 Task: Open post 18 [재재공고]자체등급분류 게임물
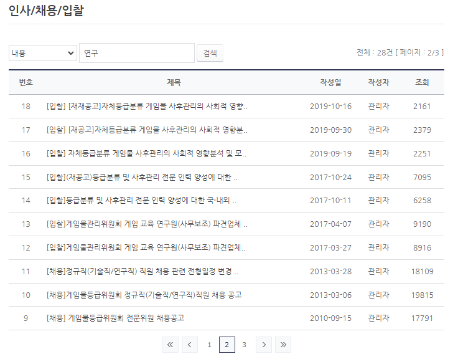click(147, 106)
